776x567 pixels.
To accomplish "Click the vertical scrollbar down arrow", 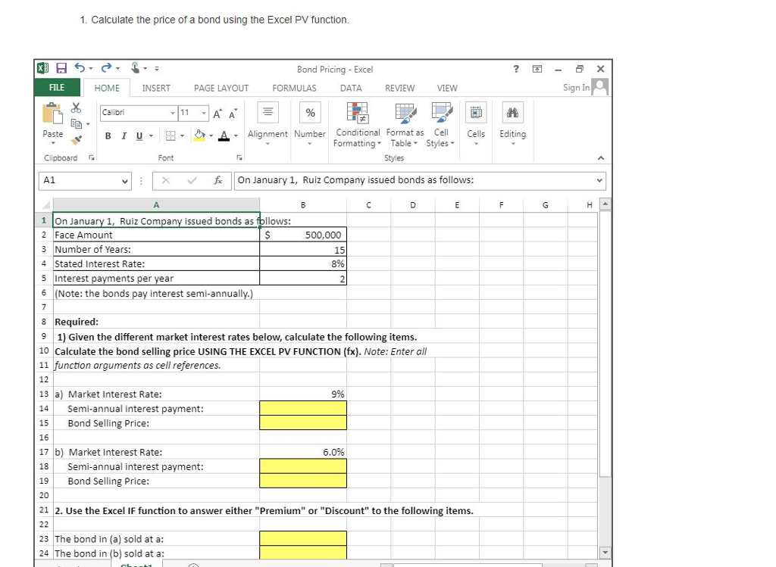I will click(605, 552).
